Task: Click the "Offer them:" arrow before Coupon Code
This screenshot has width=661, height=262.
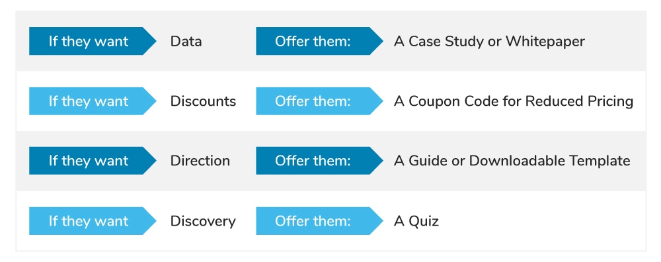Action: click(x=319, y=101)
